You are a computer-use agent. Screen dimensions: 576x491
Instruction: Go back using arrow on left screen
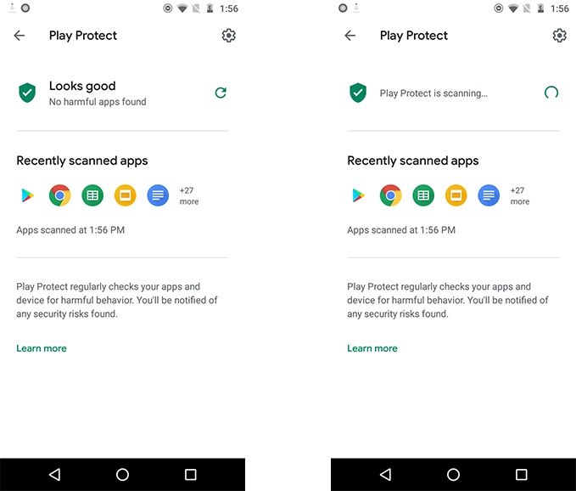(x=20, y=36)
